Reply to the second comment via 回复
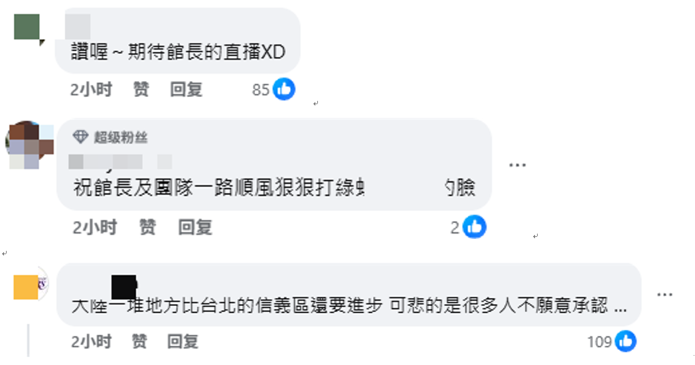Image resolution: width=695 pixels, height=365 pixels. click(195, 227)
